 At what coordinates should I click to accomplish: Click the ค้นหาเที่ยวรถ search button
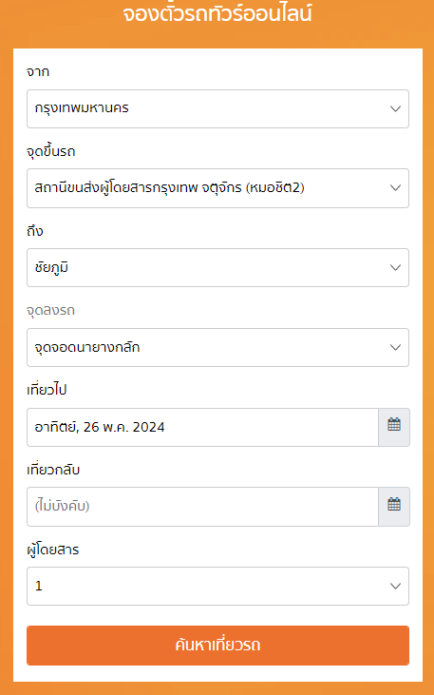tap(217, 646)
